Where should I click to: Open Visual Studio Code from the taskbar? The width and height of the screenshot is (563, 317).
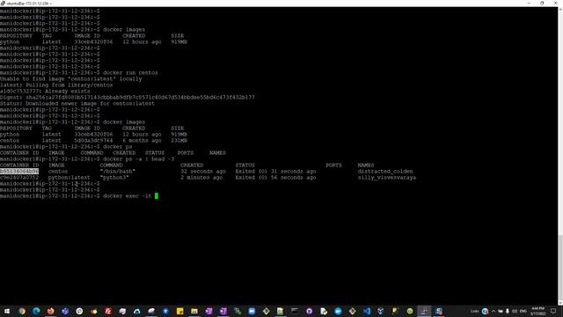367,311
